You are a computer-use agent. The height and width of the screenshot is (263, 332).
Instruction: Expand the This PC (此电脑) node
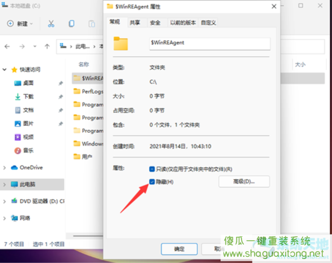(4, 185)
